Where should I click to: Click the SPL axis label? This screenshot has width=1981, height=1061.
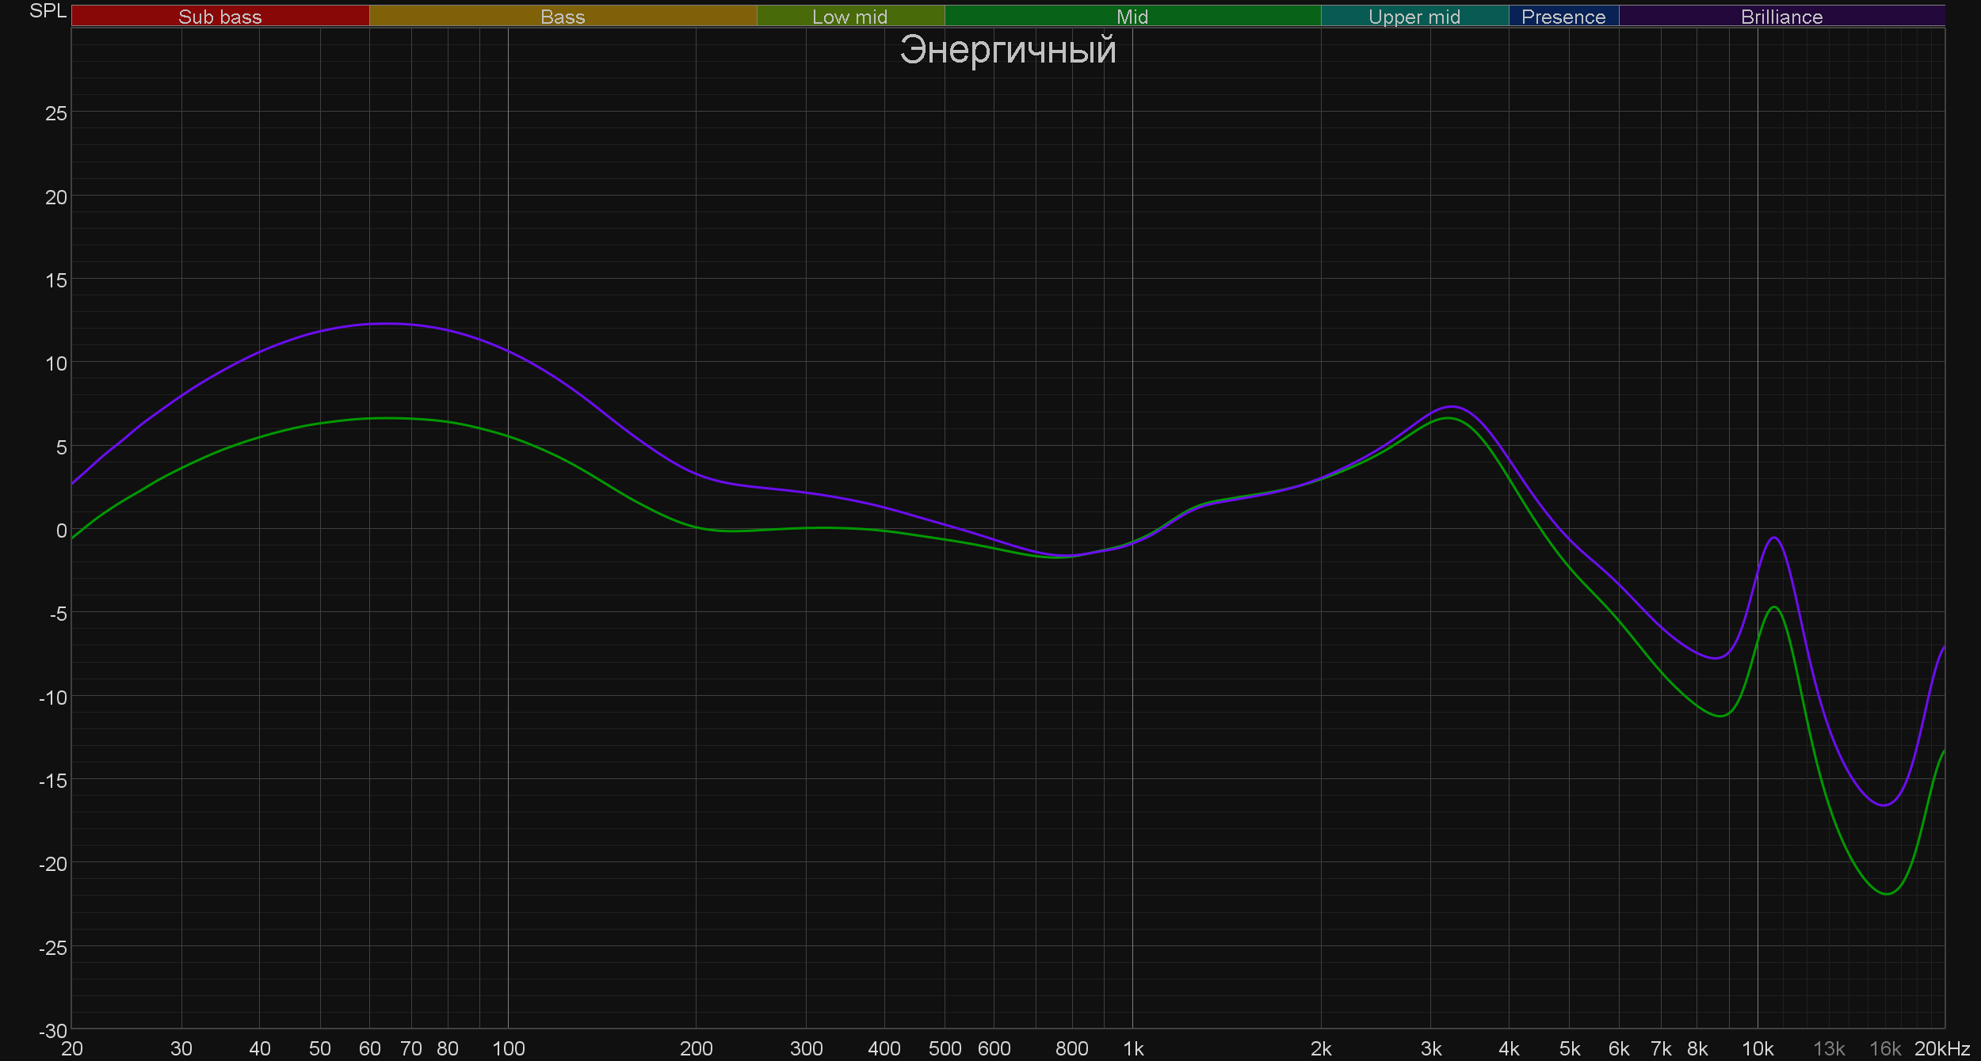pos(48,11)
